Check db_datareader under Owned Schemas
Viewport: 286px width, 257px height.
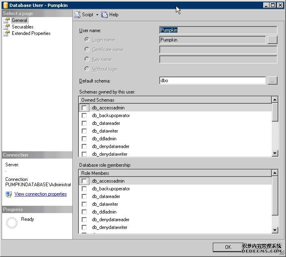click(84, 123)
